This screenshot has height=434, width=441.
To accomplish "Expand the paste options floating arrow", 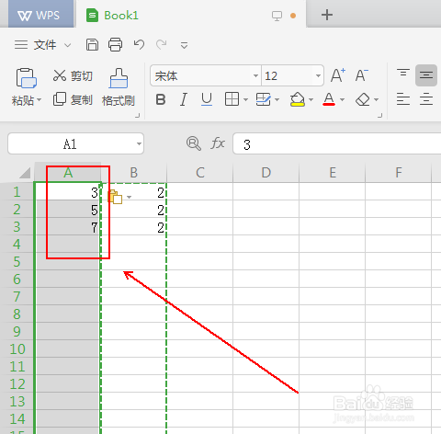I will tap(129, 197).
